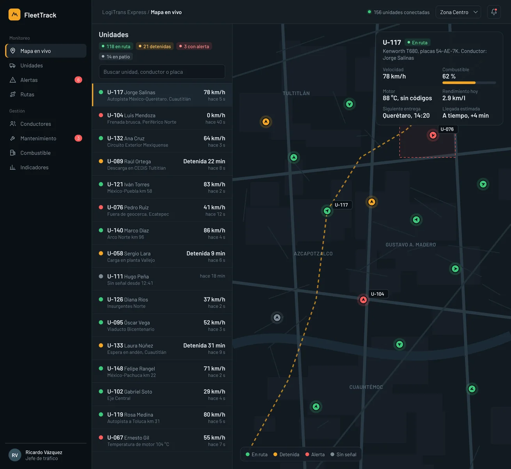Select U-104 Luis Mendoza row

pyautogui.click(x=162, y=118)
